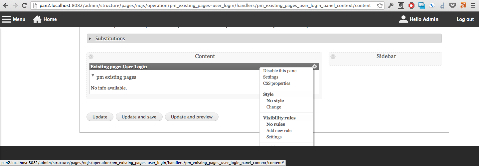The width and height of the screenshot is (479, 166).
Task: Reload the page with the refresh icon
Action: pyautogui.click(x=24, y=5)
